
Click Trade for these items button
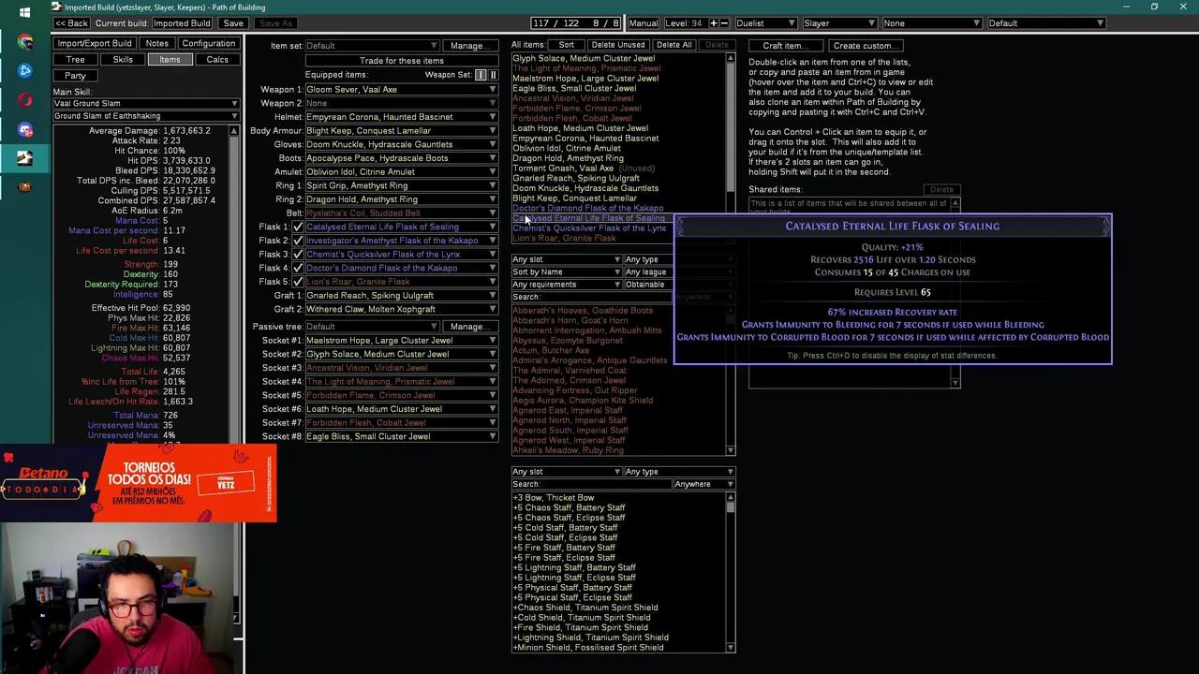[x=402, y=61]
